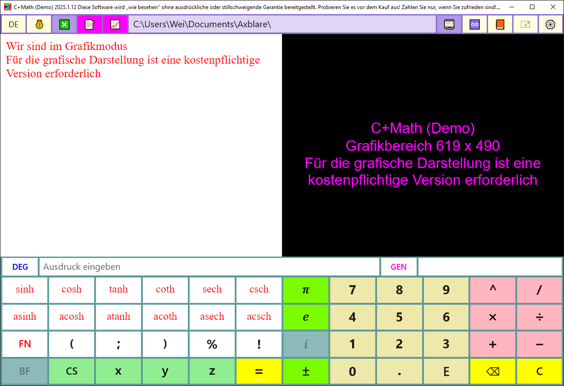
Task: Click the / slash key
Action: point(539,290)
